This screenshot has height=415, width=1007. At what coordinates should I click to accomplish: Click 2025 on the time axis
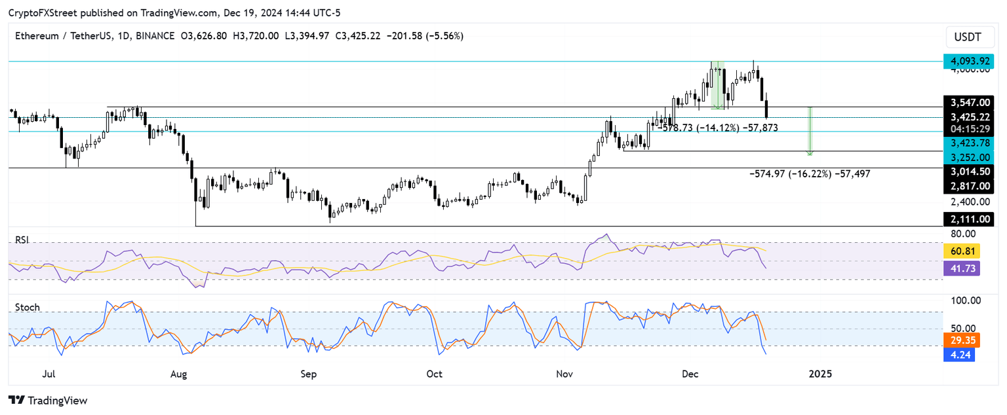(820, 374)
